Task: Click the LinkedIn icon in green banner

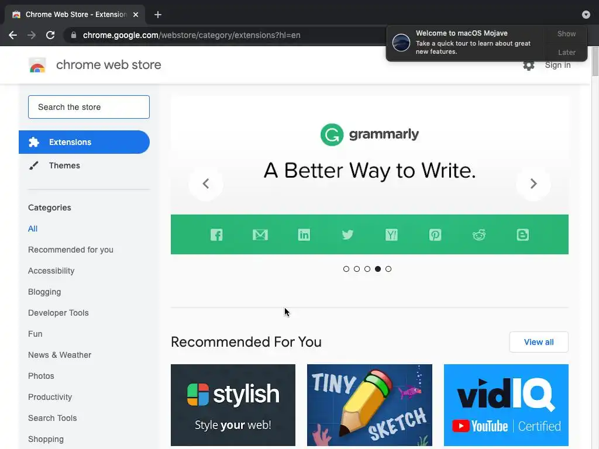Action: tap(304, 234)
